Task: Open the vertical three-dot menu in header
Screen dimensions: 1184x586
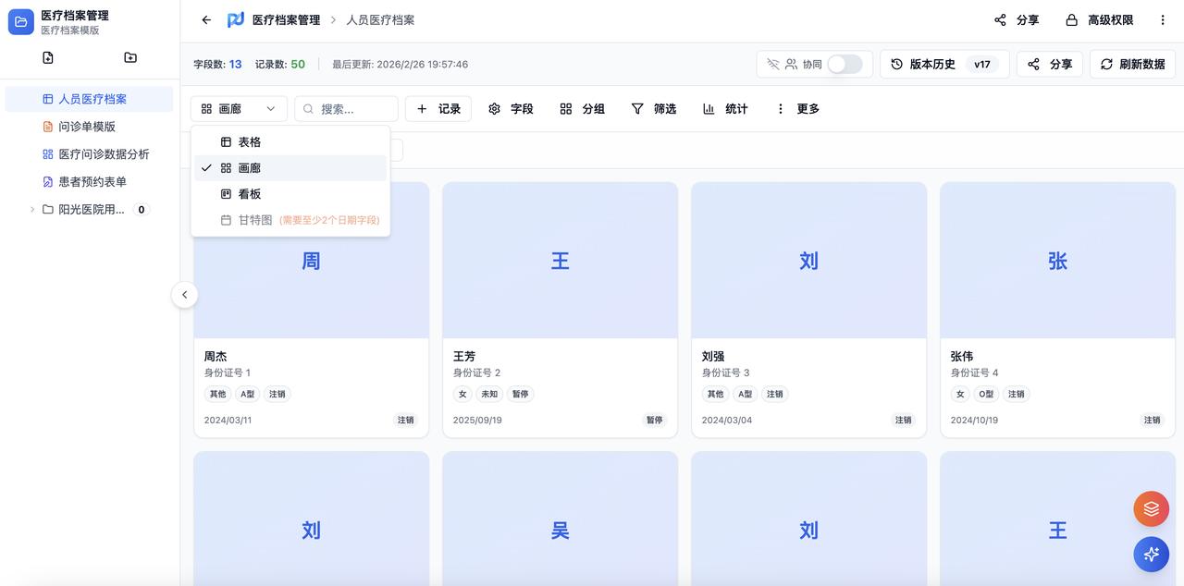Action: click(1163, 19)
